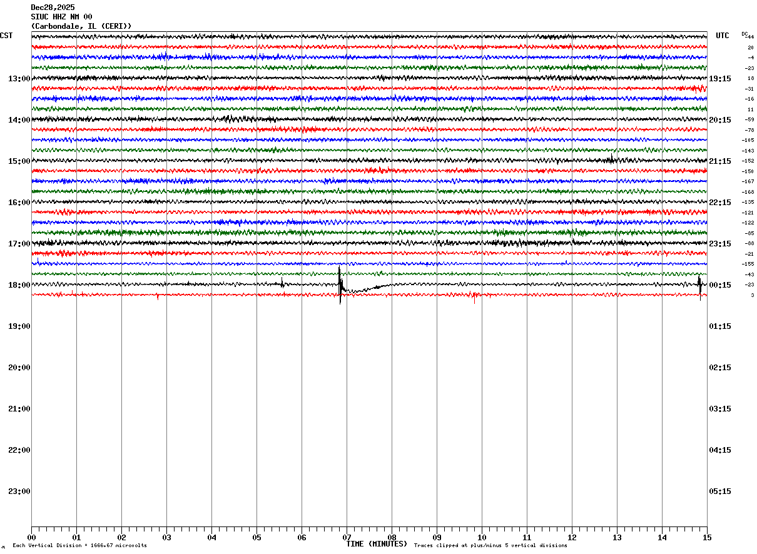This screenshot has width=757, height=554.
Task: Click the "16:00" CST row label
Action: pyautogui.click(x=19, y=203)
